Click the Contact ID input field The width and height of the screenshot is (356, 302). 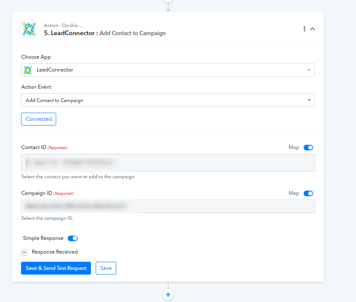168,162
